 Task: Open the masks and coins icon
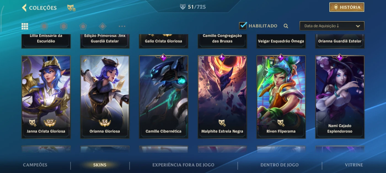pos(71,8)
